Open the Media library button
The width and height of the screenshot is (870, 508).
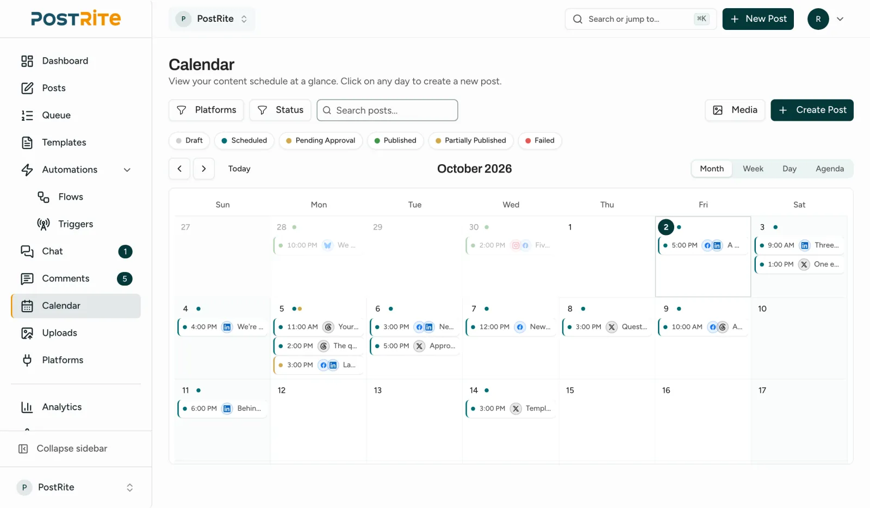[x=735, y=110]
